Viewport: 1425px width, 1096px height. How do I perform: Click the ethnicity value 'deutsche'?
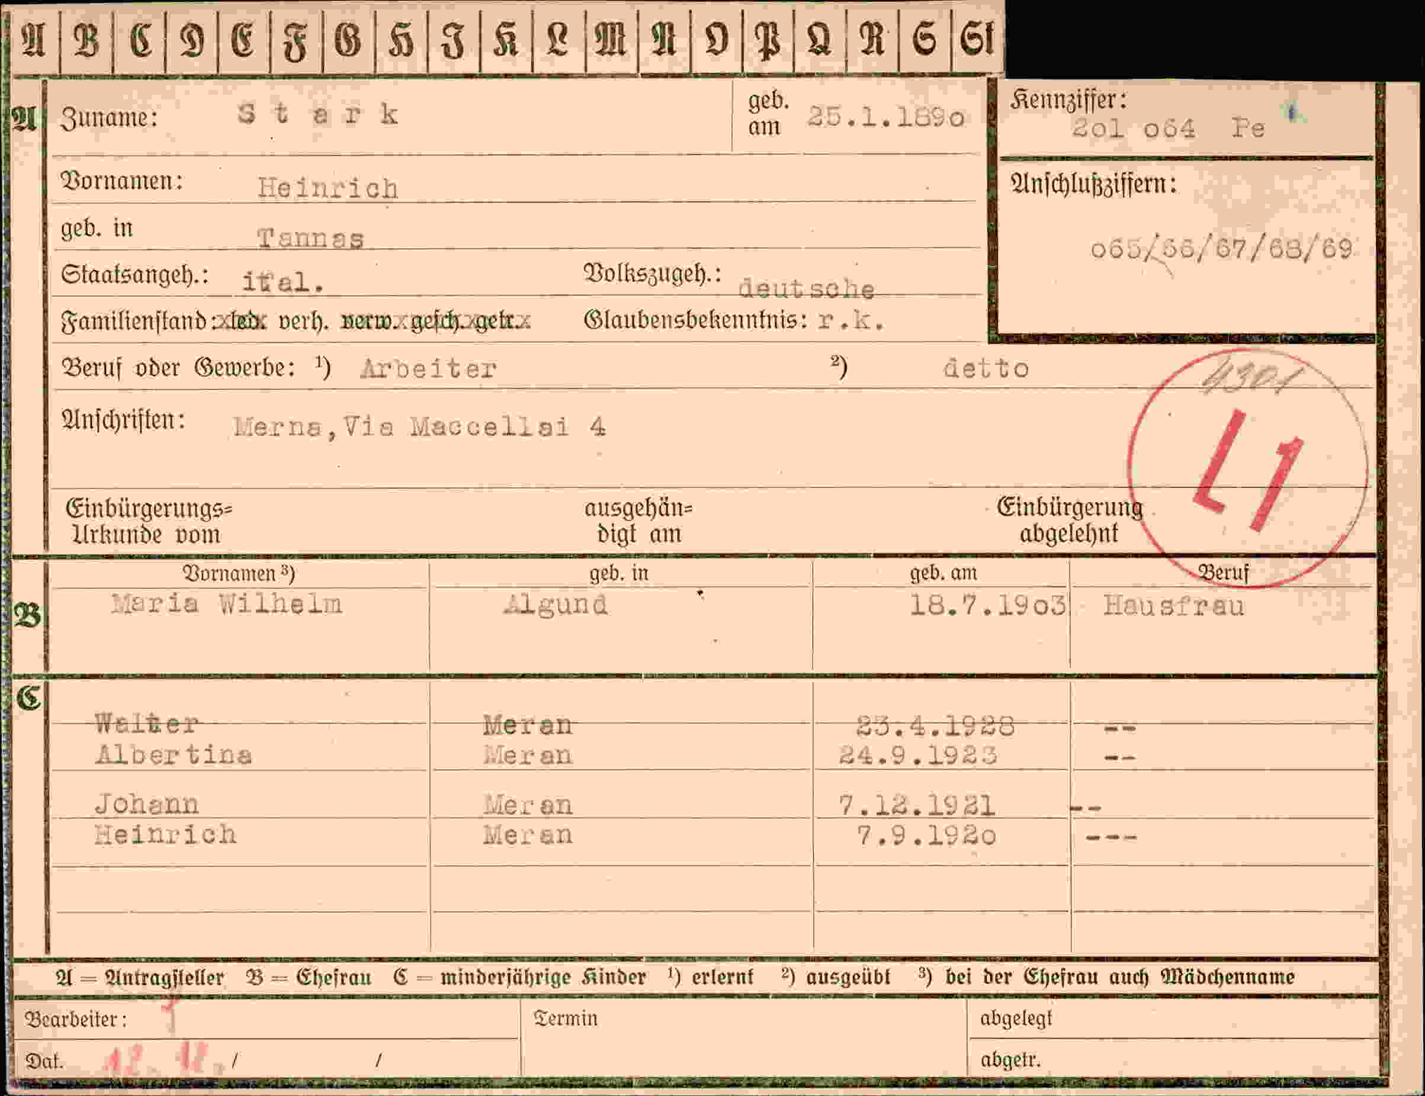click(x=807, y=288)
